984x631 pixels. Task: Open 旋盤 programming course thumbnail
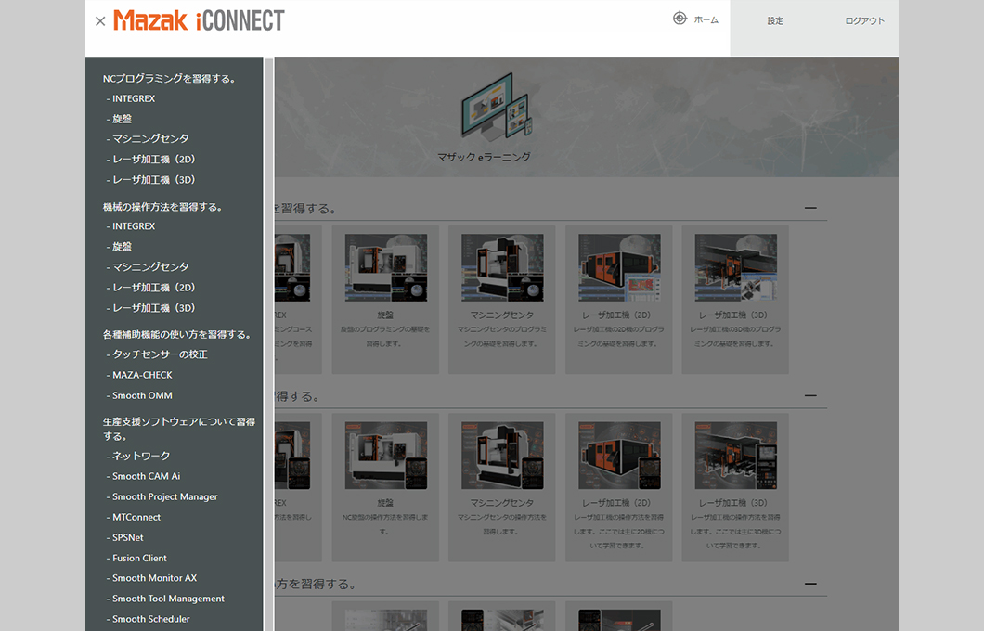pyautogui.click(x=385, y=268)
